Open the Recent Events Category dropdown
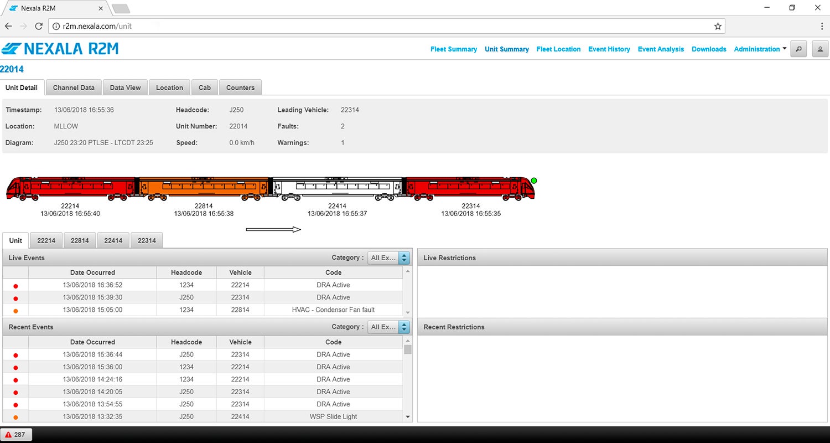The height and width of the screenshot is (443, 830). pyautogui.click(x=389, y=327)
